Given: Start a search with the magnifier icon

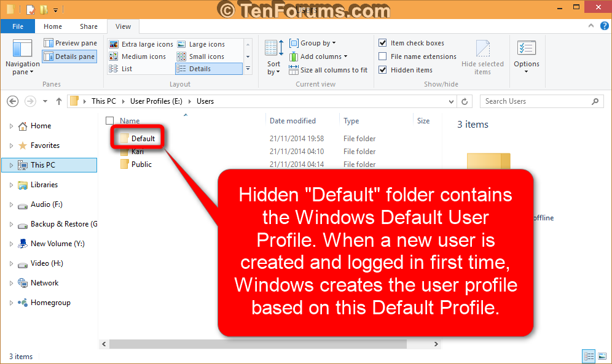Looking at the screenshot, I should tap(594, 101).
